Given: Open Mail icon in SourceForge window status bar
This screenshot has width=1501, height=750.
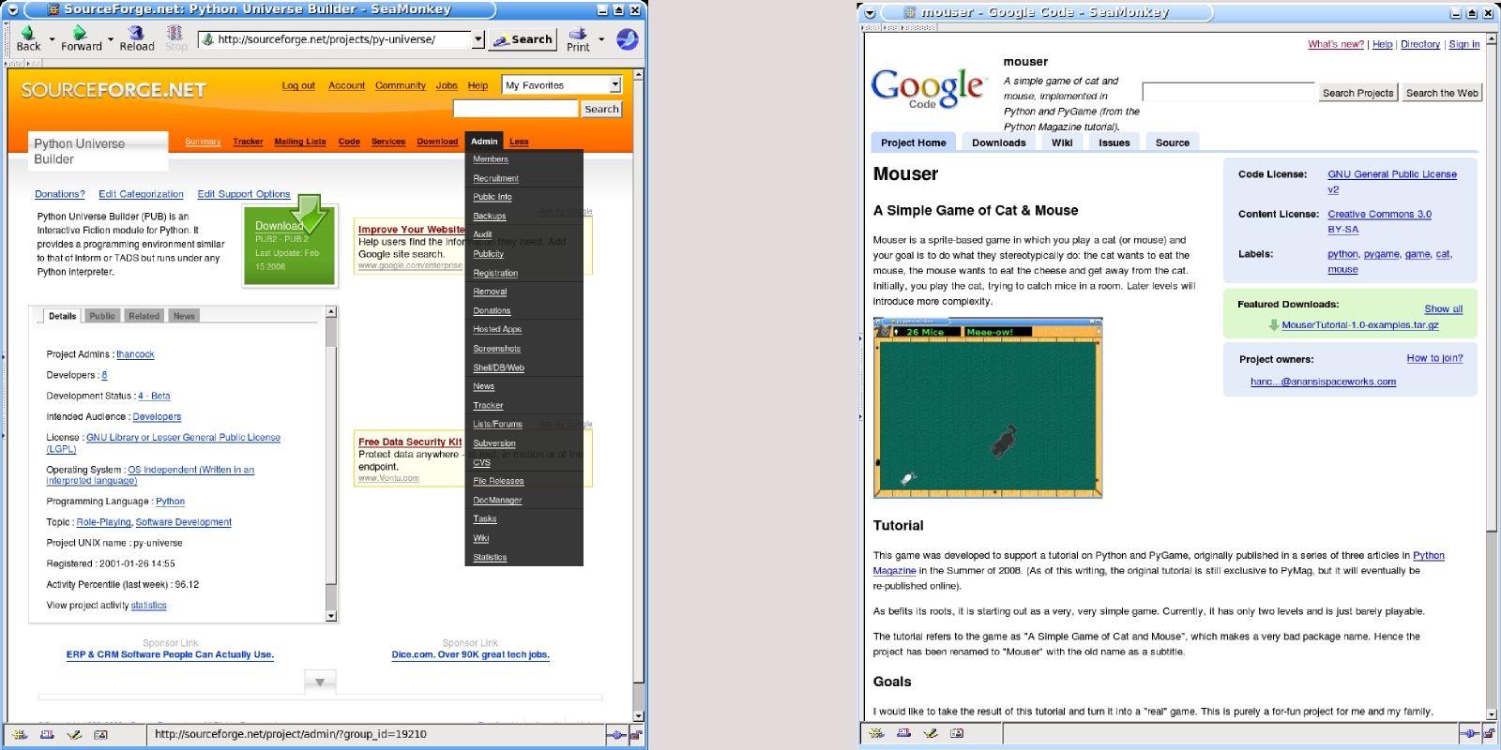Looking at the screenshot, I should (47, 735).
